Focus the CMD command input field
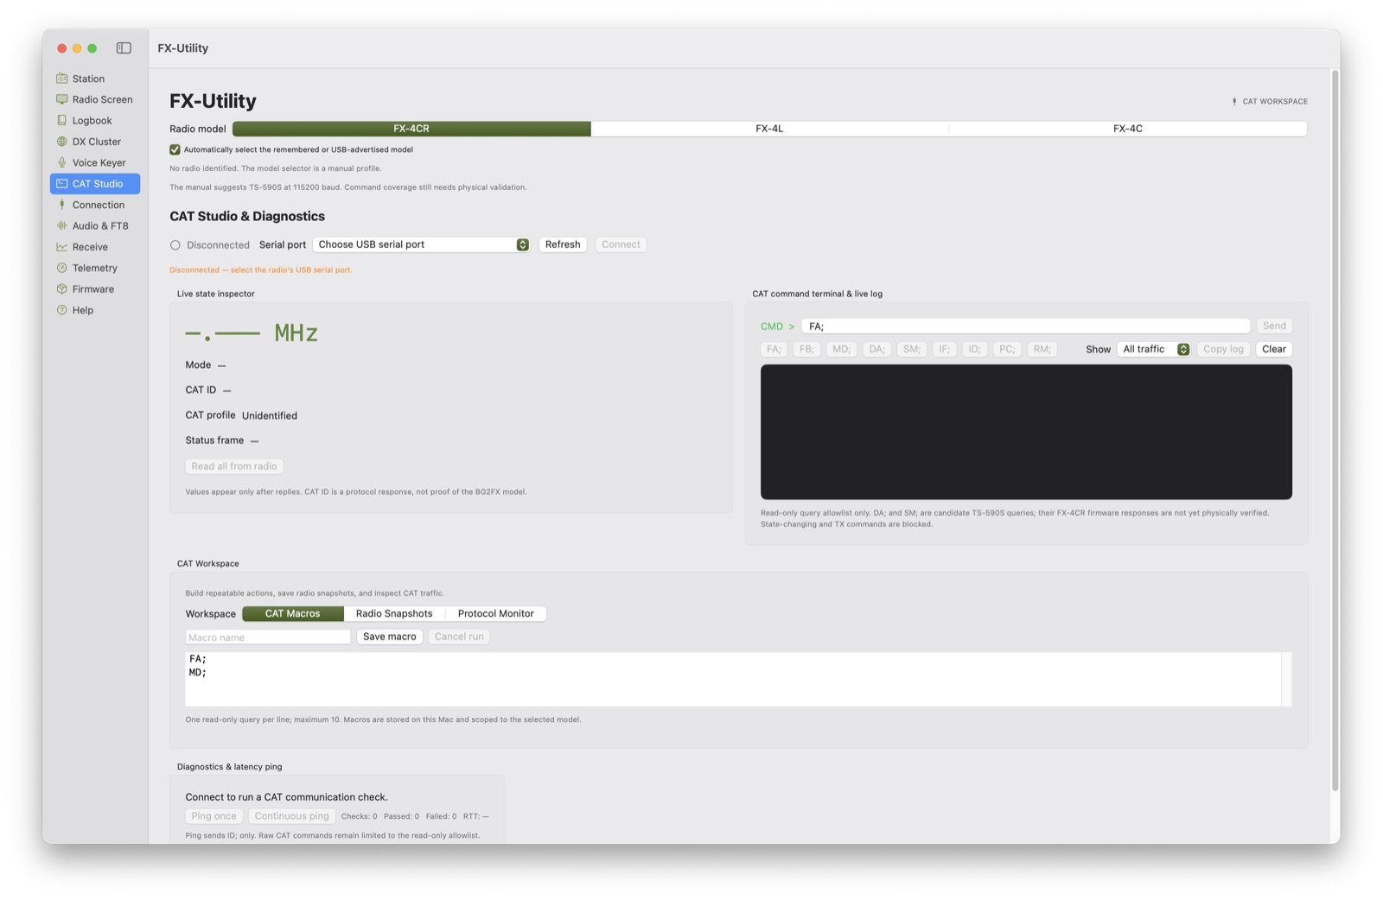Viewport: 1383px width, 900px height. [x=1026, y=326]
